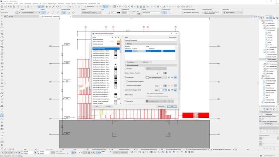This screenshot has width=279, height=157.
Task: Click the Entfernen button
Action: pyautogui.click(x=145, y=62)
